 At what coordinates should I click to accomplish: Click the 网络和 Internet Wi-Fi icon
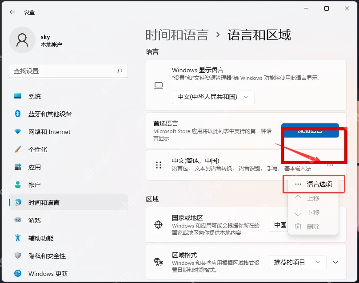[18, 131]
